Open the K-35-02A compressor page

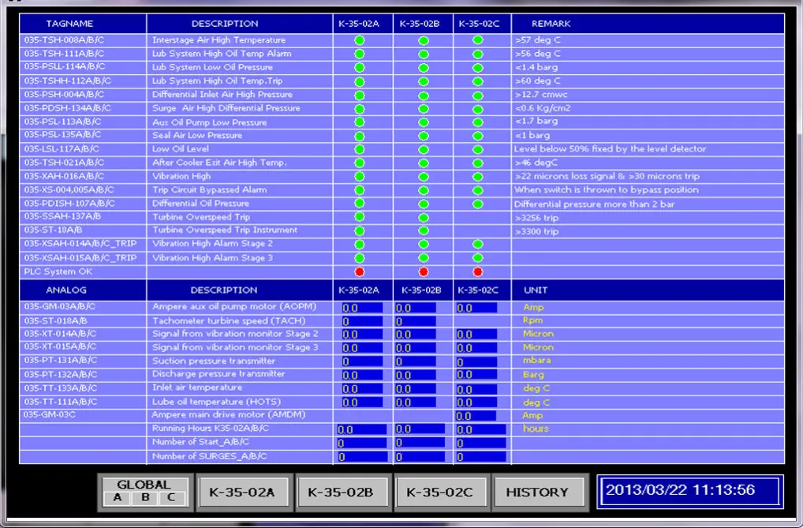pyautogui.click(x=242, y=492)
